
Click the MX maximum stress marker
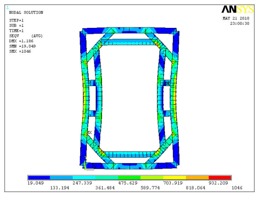pos(89,132)
